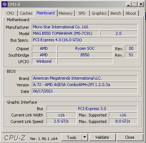Minimize the CPU-Z window
The height and width of the screenshot is (143, 146).
(128, 4)
